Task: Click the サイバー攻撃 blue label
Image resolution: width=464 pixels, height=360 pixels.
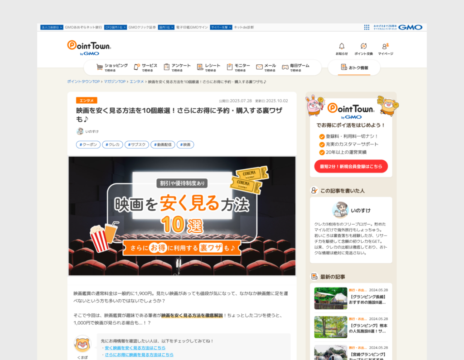Action: 221,27
